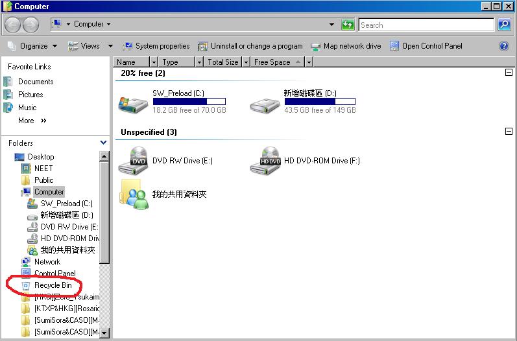Open the Help question mark icon
517x341 pixels.
pos(504,46)
